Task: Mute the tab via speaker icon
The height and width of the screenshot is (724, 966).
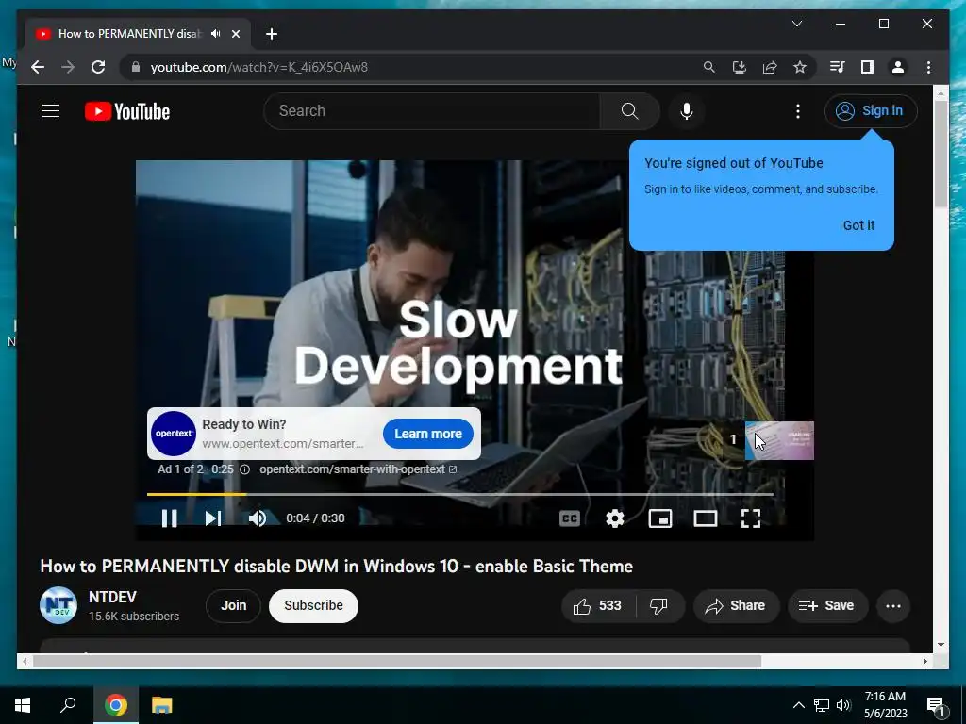Action: 215,34
